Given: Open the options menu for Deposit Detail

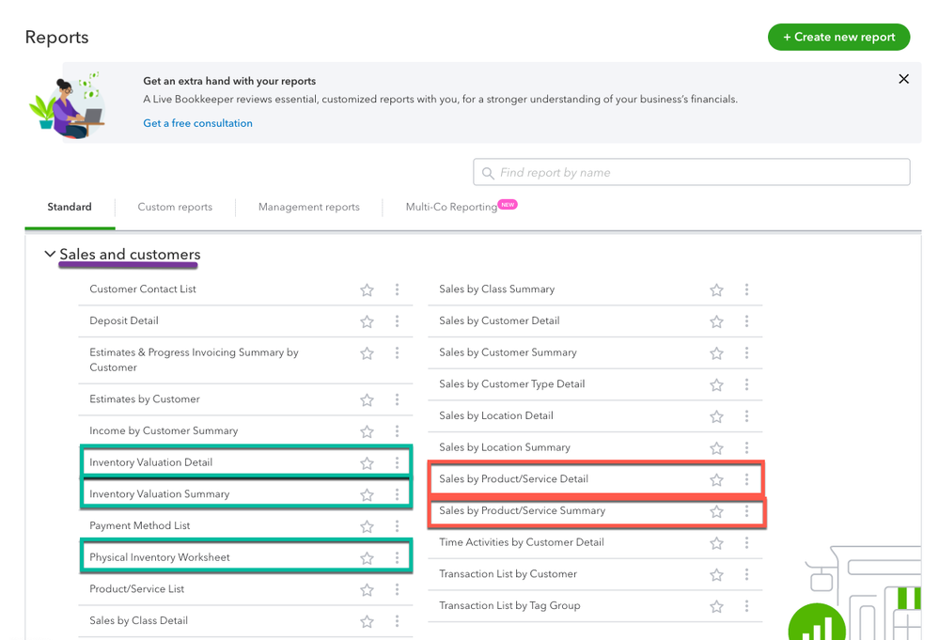Looking at the screenshot, I should tap(397, 320).
